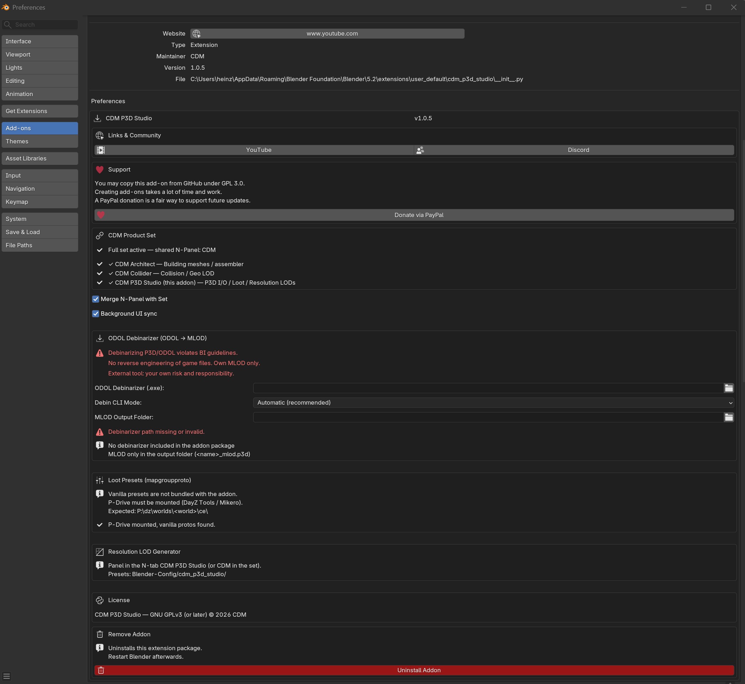Focus the preferences Search field
The height and width of the screenshot is (684, 745).
[x=40, y=25]
